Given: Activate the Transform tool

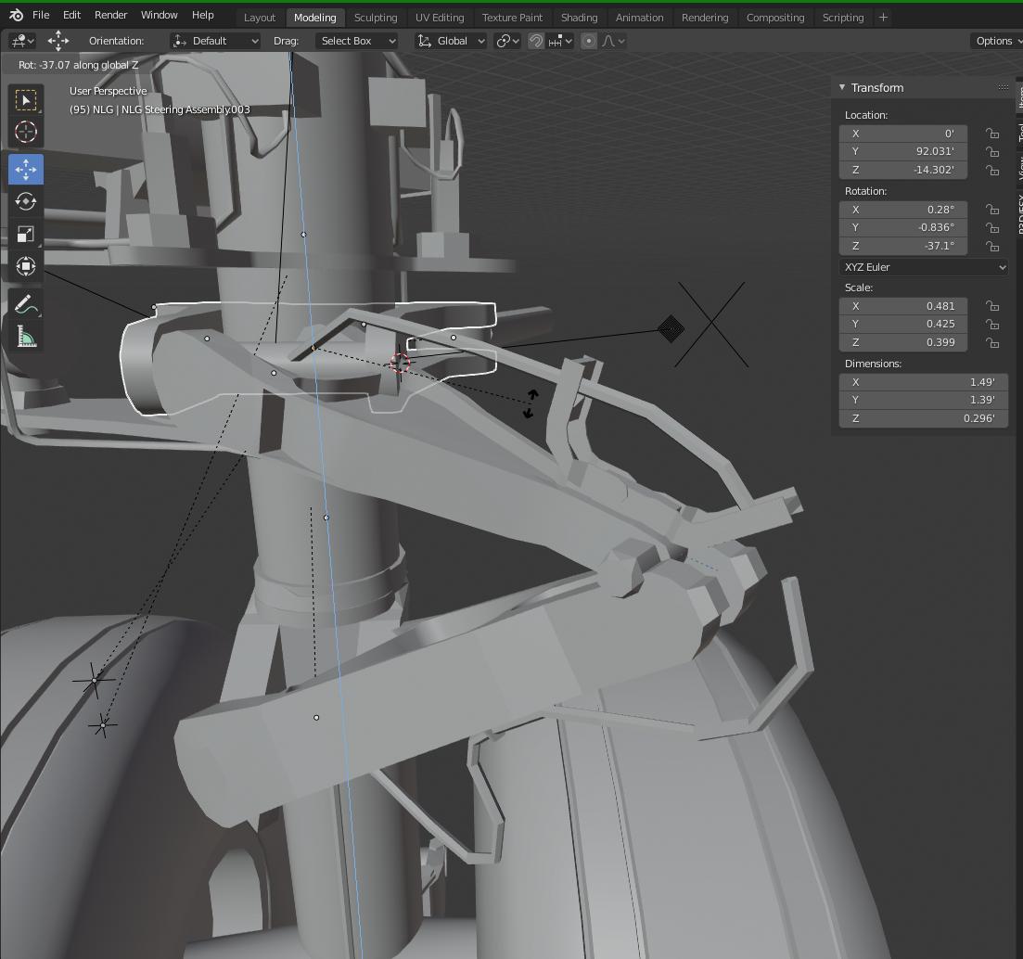Looking at the screenshot, I should [26, 265].
